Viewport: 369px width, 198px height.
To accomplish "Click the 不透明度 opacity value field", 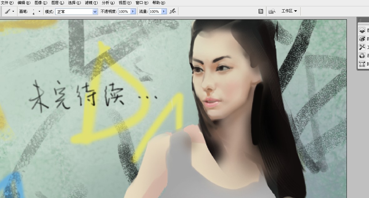I will click(x=124, y=12).
